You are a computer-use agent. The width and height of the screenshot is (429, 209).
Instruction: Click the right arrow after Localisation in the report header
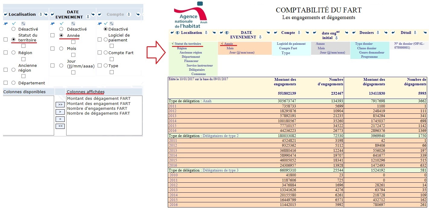(214, 33)
